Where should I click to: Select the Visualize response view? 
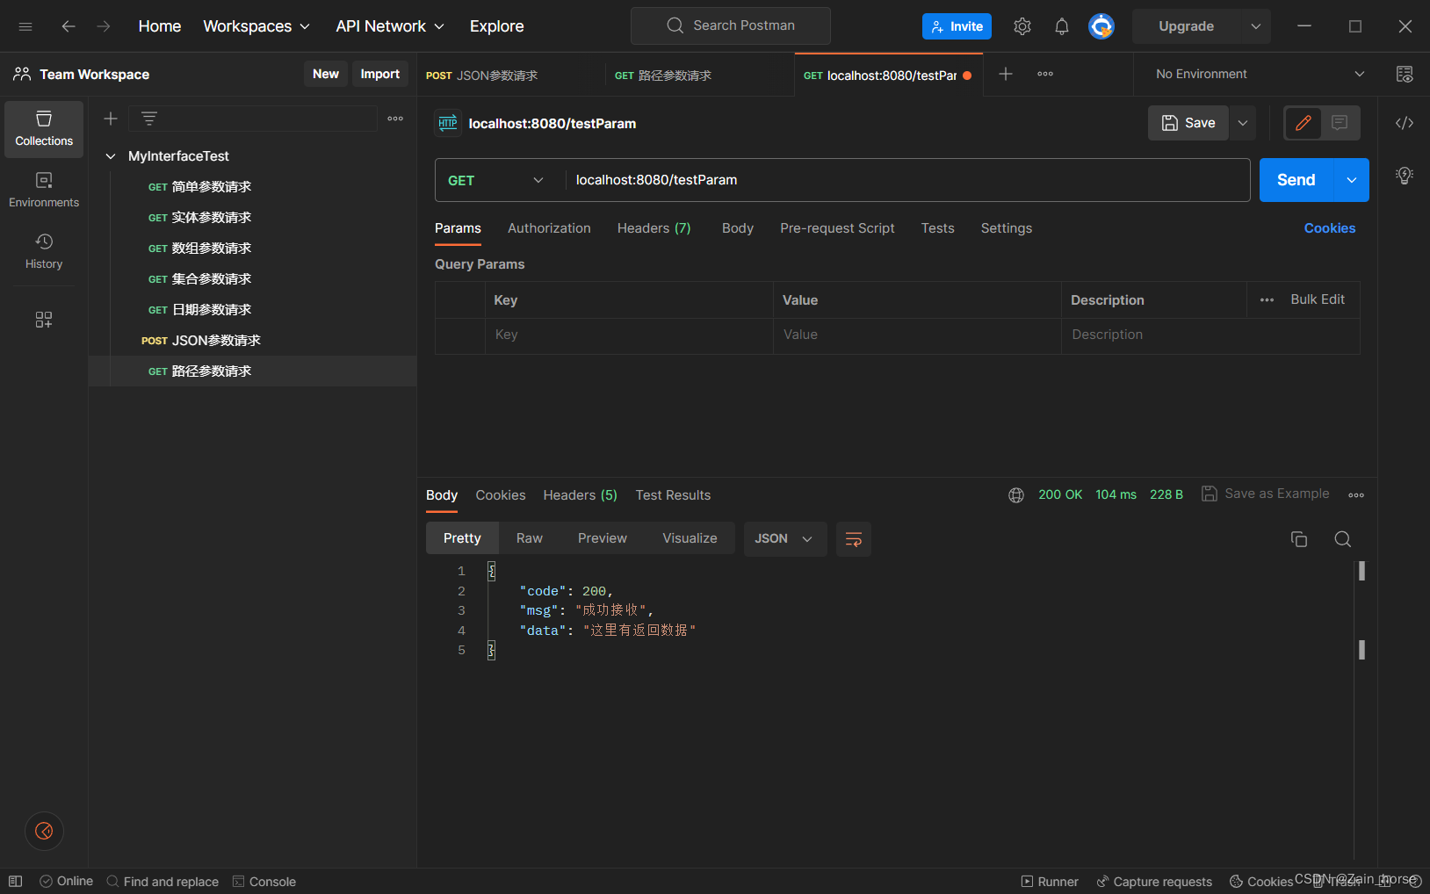(x=690, y=538)
